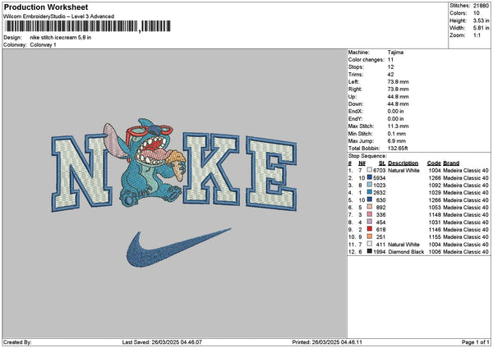Click the Code column header
Screen dimensions: 493x348
click(434, 163)
